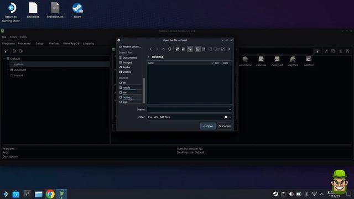Select the autostart tree item

click(x=20, y=70)
